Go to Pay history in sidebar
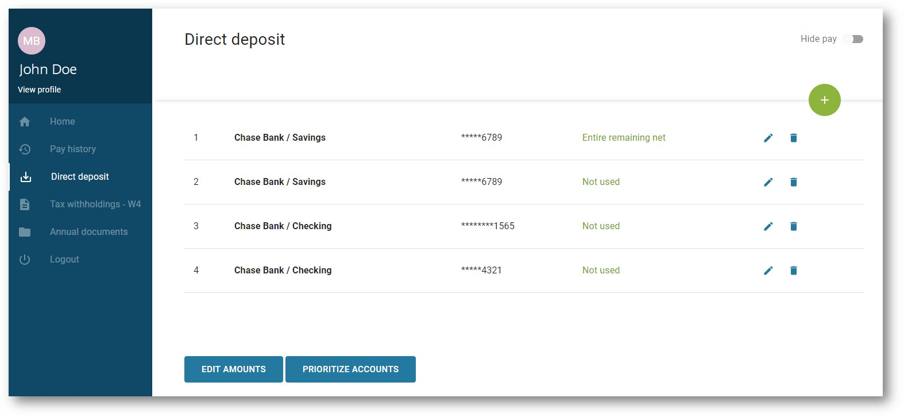Image resolution: width=904 pixels, height=417 pixels. coord(72,149)
